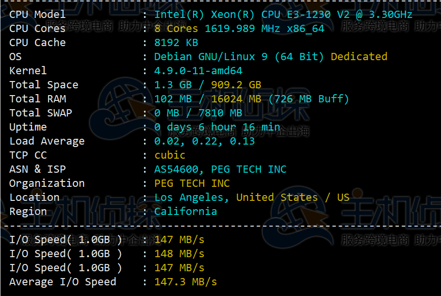This screenshot has height=296, width=441.
Task: Click the 8 Cores text
Action: (176, 29)
